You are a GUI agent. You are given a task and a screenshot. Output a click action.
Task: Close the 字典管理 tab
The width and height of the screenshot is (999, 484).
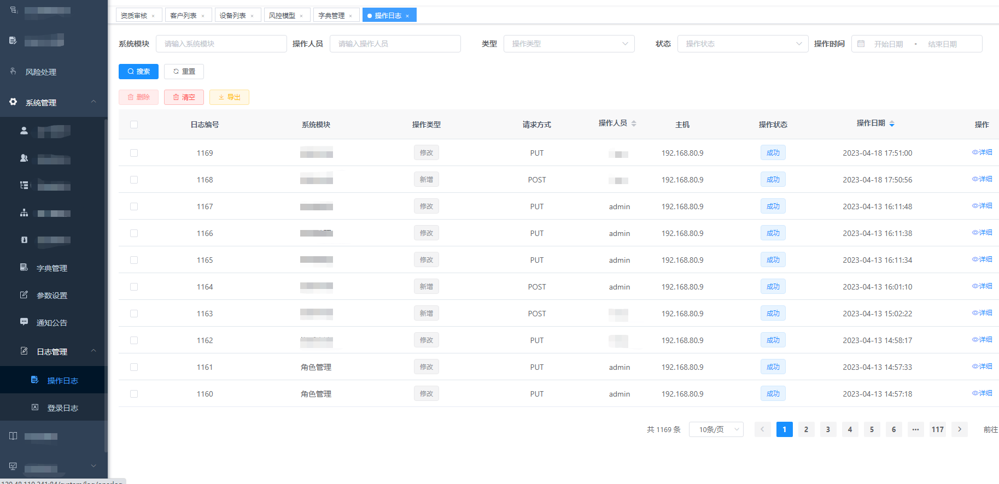click(350, 16)
